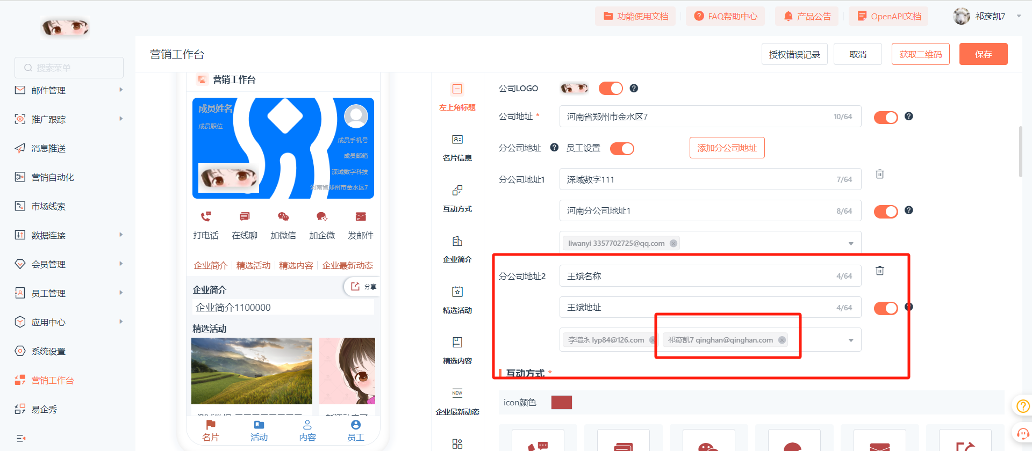
Task: Click 添加分公司地址 button
Action: tap(727, 148)
